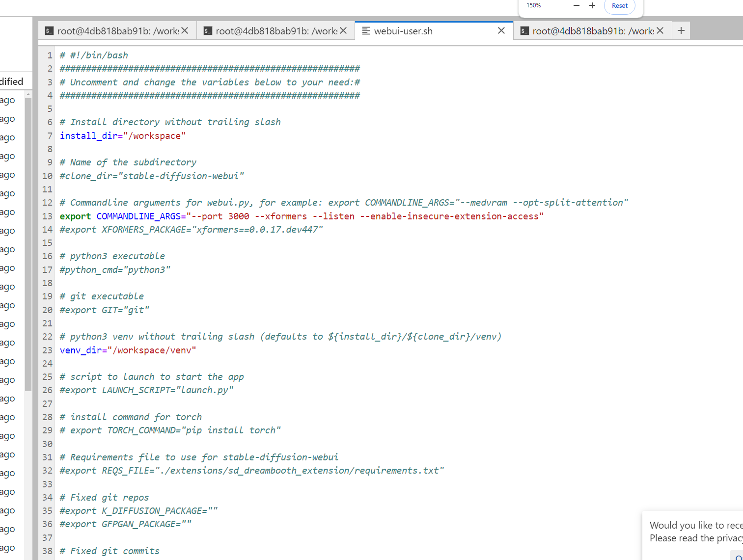743x560 pixels.
Task: Switch to the webui-user.sh tab
Action: [x=434, y=31]
